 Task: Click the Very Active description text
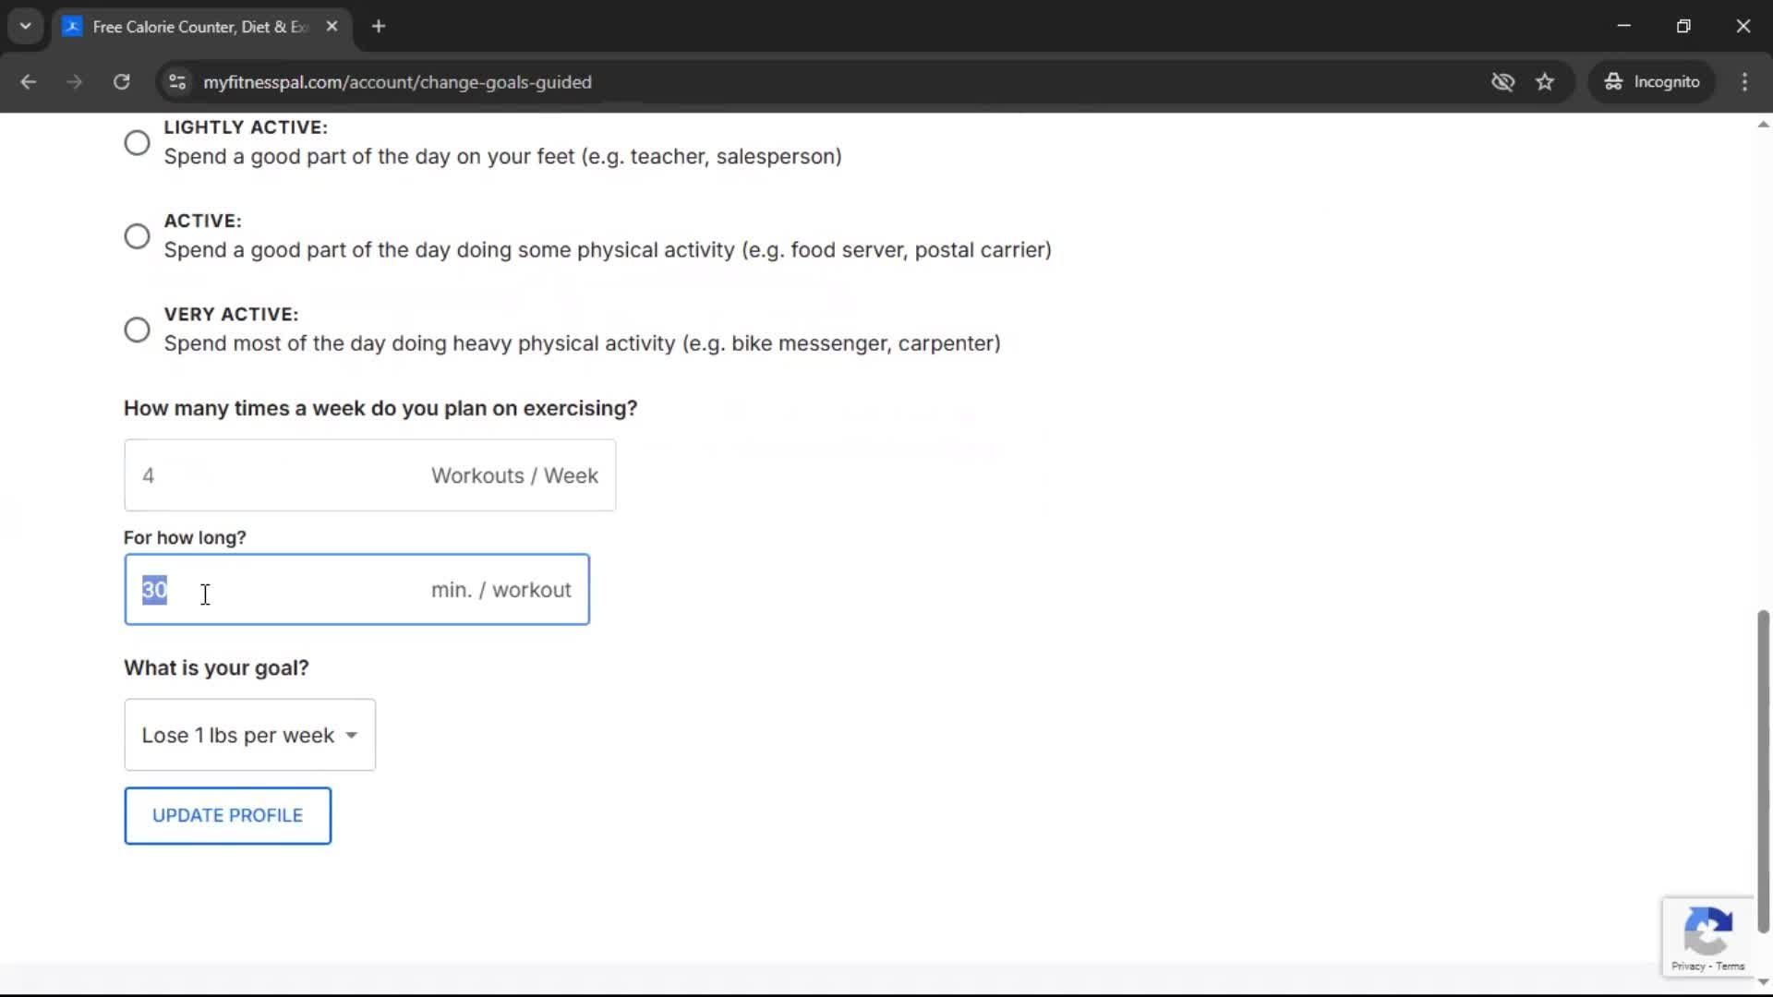(582, 343)
